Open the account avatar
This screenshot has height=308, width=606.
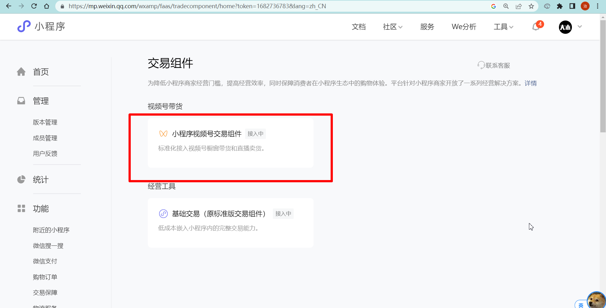pyautogui.click(x=565, y=27)
